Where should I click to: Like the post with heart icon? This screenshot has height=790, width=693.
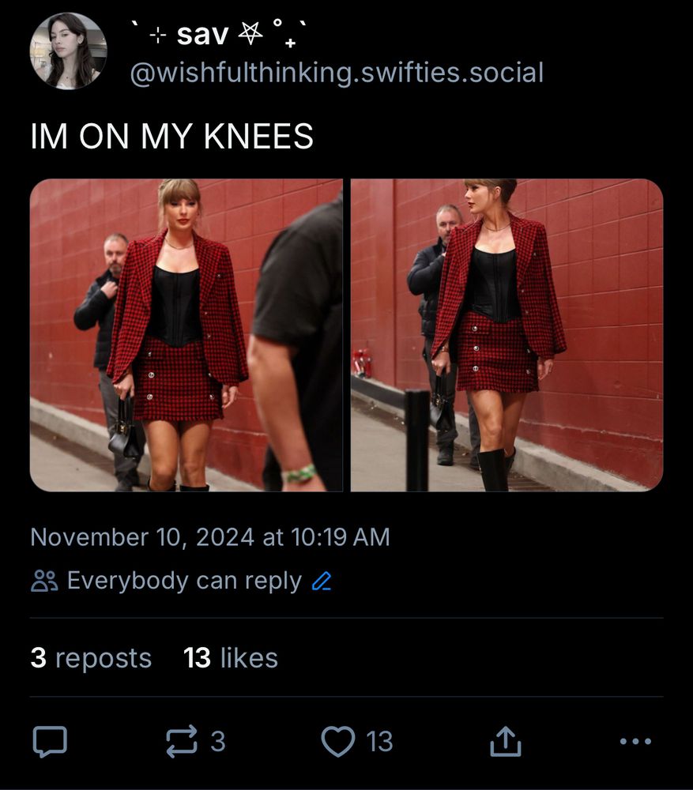tap(337, 742)
